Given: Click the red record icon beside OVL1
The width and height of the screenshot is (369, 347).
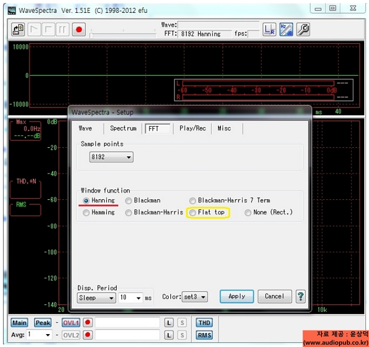Looking at the screenshot, I should (88, 323).
